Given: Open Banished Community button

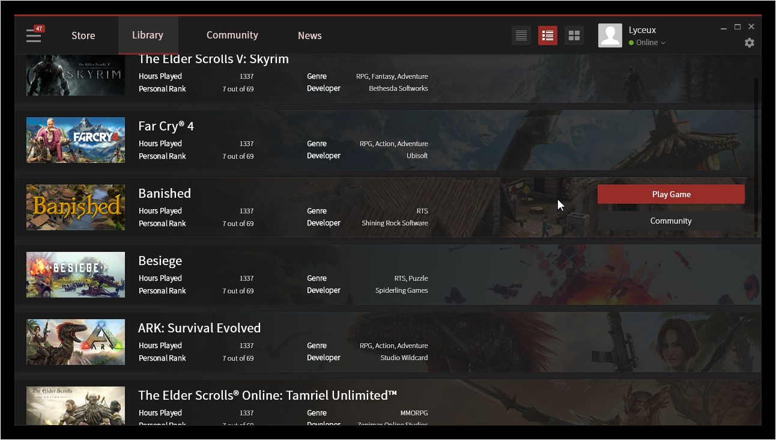Looking at the screenshot, I should [671, 221].
